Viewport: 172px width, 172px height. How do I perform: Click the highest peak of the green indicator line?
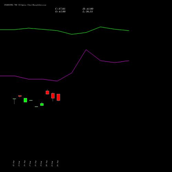click(x=100, y=27)
